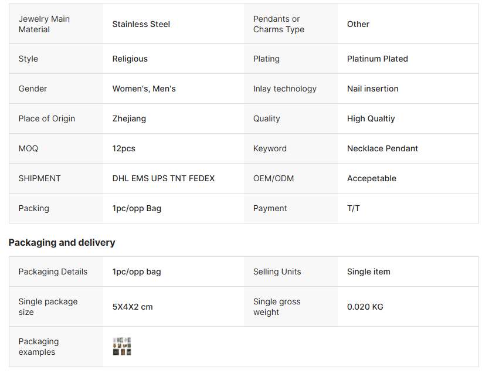Viewport: 482px width, 373px height.
Task: Click the "Pendants or Charms Type" label
Action: click(279, 24)
